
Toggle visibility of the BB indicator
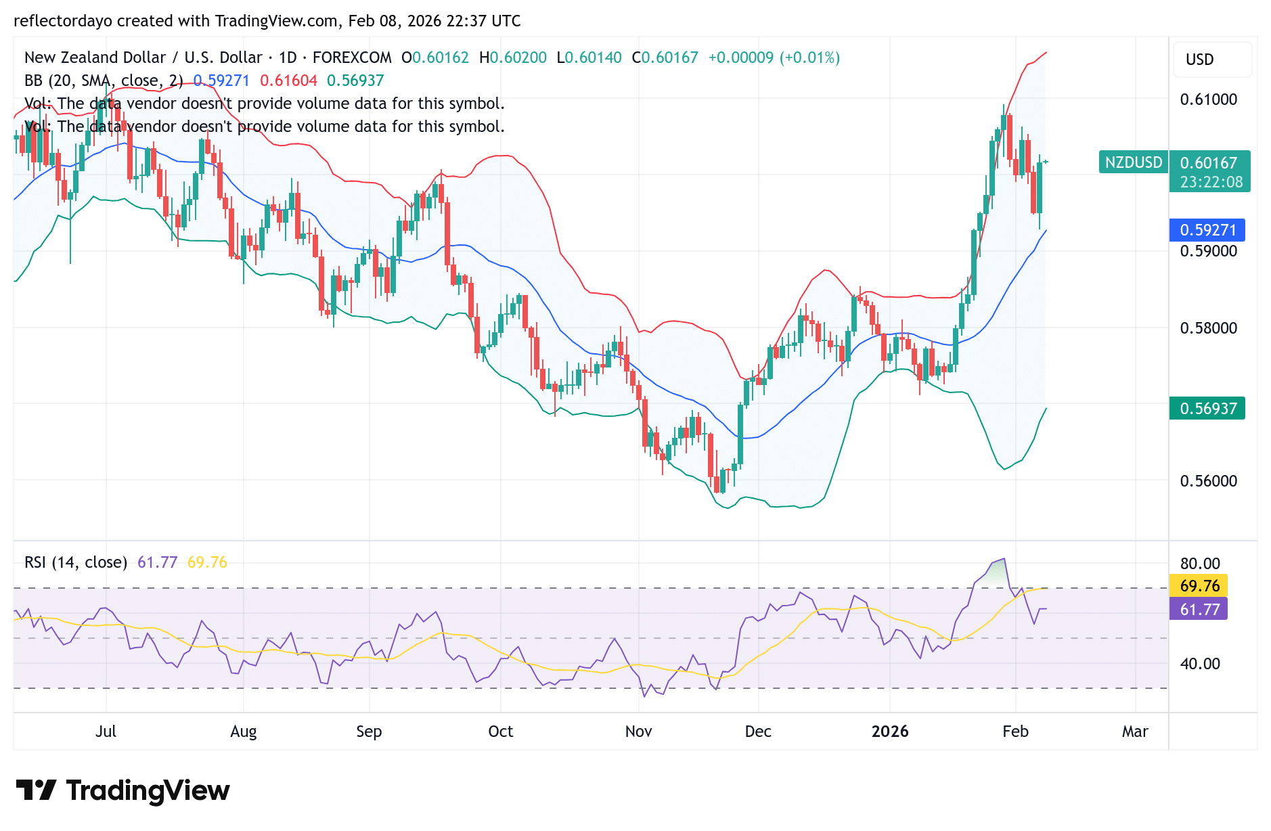tap(100, 80)
